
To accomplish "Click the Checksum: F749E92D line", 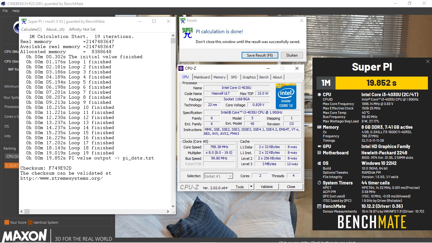I will coord(46,168).
